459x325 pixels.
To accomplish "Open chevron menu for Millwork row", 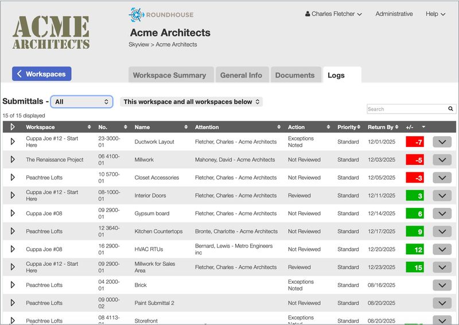I will 442,160.
